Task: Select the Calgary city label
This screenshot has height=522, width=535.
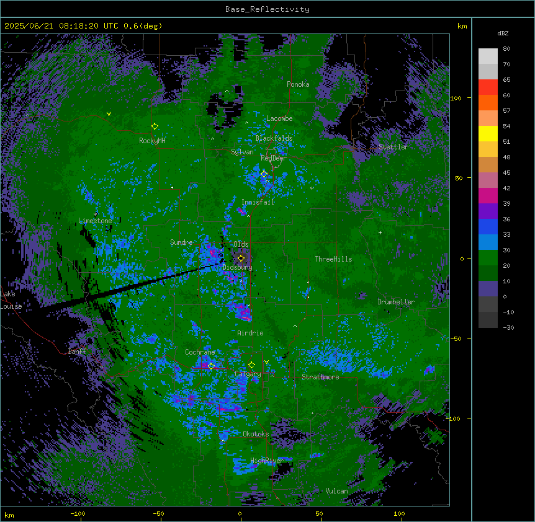Action: (248, 374)
